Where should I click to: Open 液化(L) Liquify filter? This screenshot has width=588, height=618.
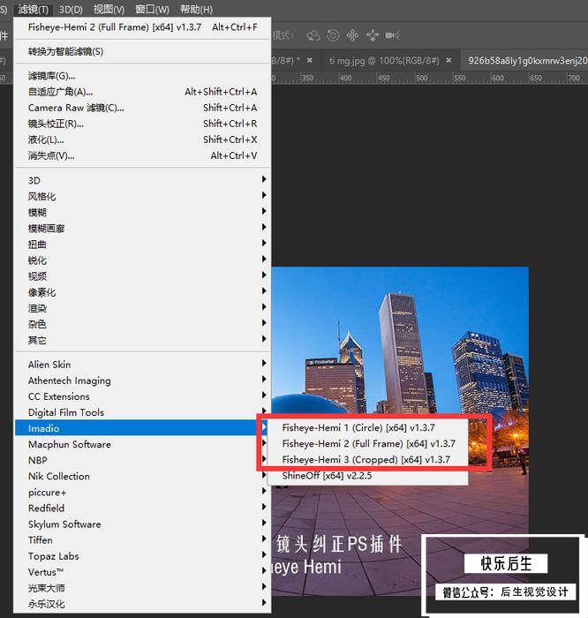(142, 139)
